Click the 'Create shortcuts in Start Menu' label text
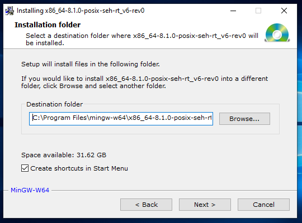Viewport: 302px width, 223px height. pyautogui.click(x=79, y=168)
